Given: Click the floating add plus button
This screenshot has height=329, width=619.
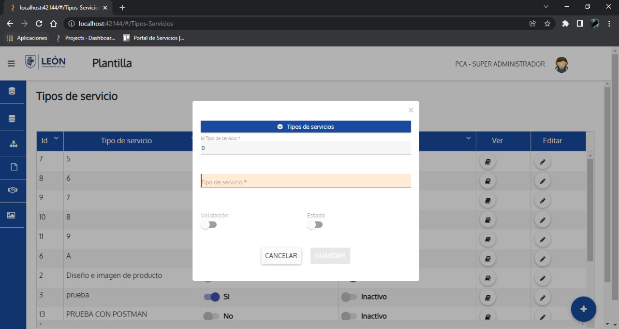Looking at the screenshot, I should point(583,309).
